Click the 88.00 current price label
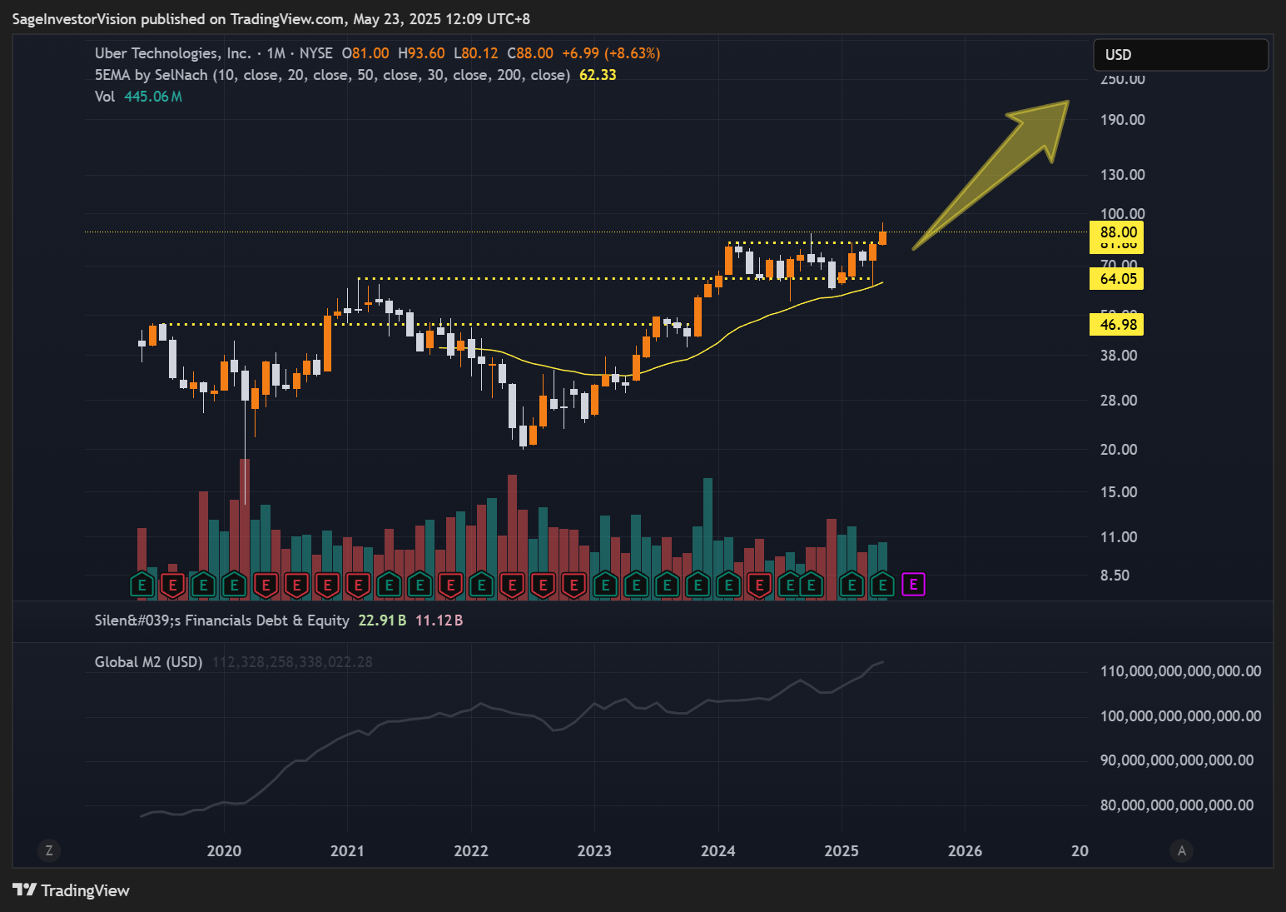The height and width of the screenshot is (912, 1286). (x=1117, y=232)
